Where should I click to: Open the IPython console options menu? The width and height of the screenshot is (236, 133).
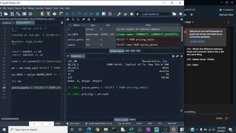(181, 56)
